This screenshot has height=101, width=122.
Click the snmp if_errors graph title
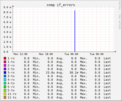click(61, 5)
